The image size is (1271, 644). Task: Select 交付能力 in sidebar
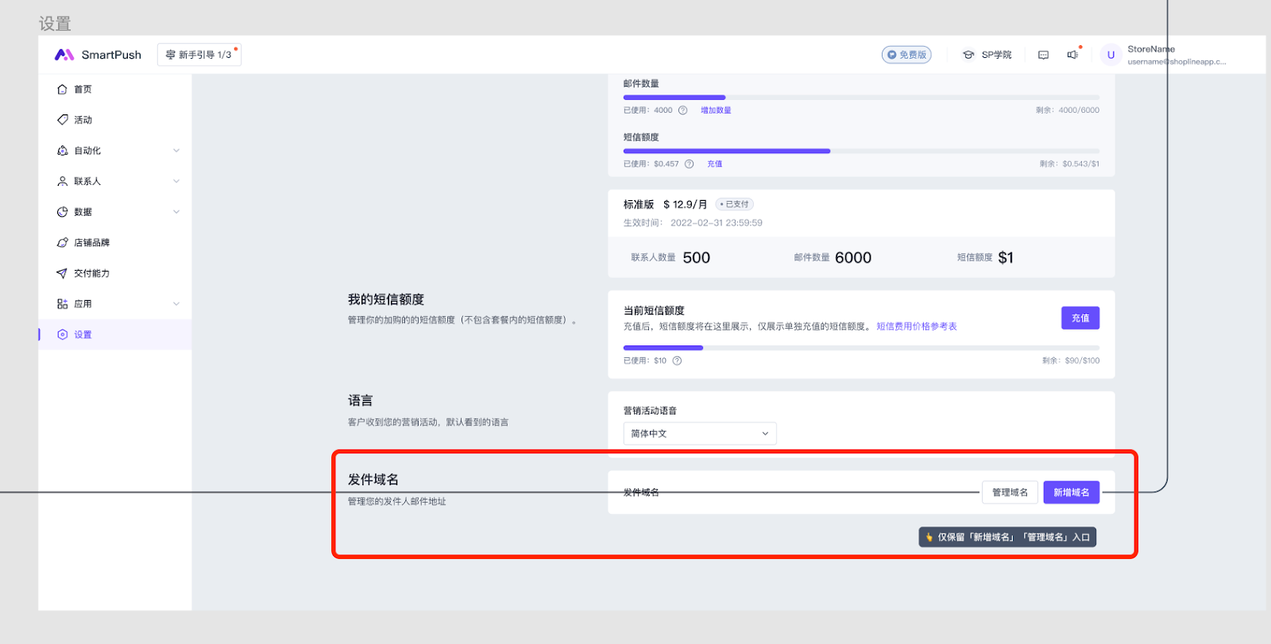click(91, 273)
